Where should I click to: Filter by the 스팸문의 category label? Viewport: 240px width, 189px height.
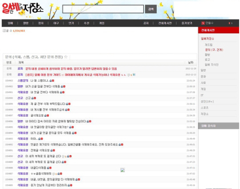click(23, 80)
